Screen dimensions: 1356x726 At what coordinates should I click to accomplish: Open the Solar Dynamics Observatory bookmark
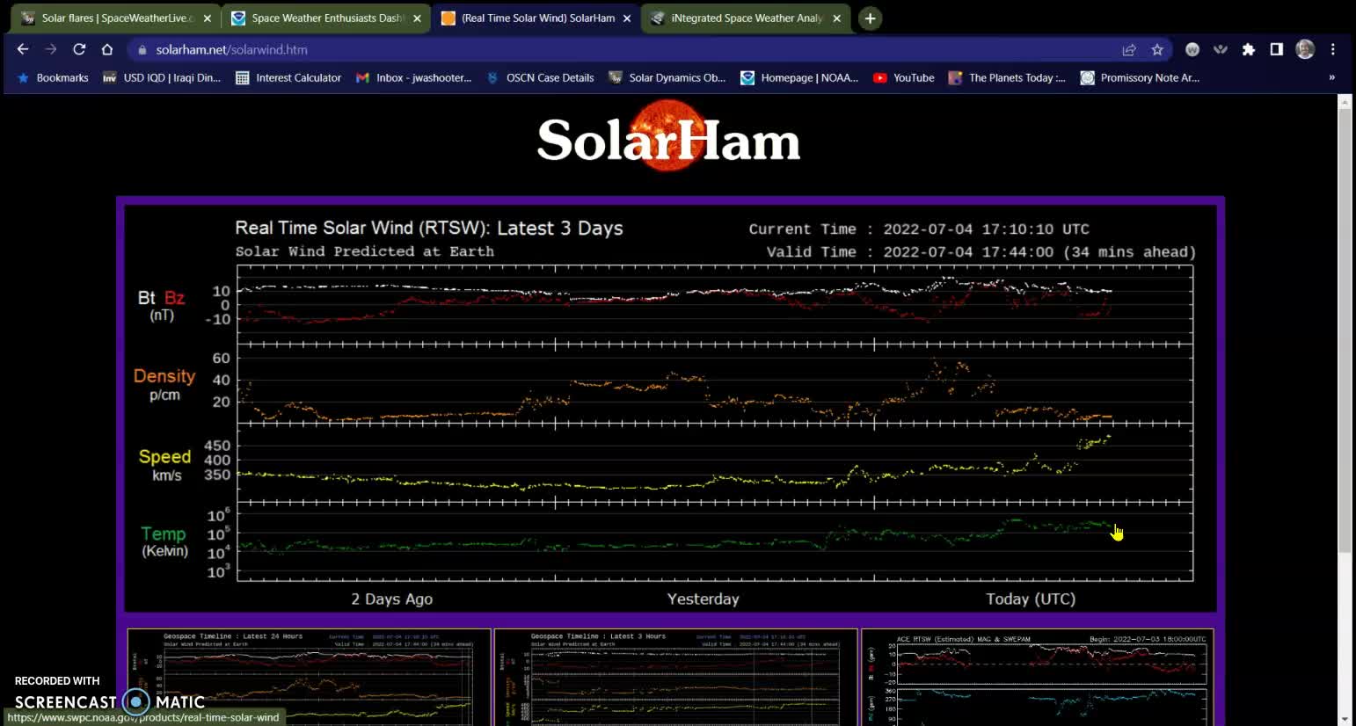click(x=667, y=77)
